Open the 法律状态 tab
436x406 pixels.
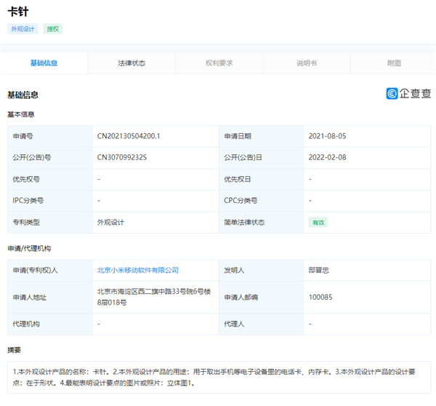click(132, 63)
